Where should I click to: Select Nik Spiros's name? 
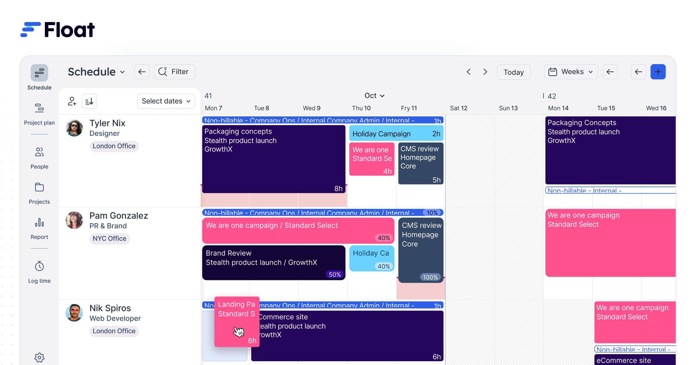click(110, 308)
